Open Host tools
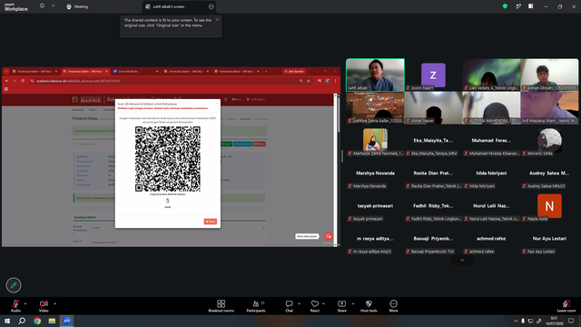This screenshot has height=327, width=581. click(369, 306)
